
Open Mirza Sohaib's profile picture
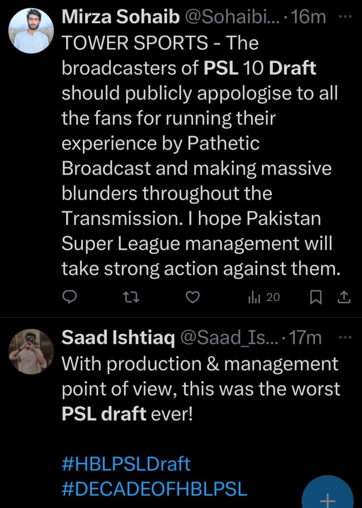[31, 30]
